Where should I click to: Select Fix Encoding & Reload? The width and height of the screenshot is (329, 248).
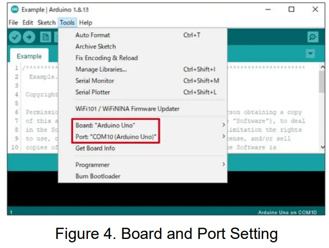click(x=143, y=58)
